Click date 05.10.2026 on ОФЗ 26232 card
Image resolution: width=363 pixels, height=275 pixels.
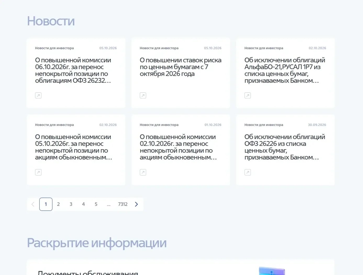[108, 48]
